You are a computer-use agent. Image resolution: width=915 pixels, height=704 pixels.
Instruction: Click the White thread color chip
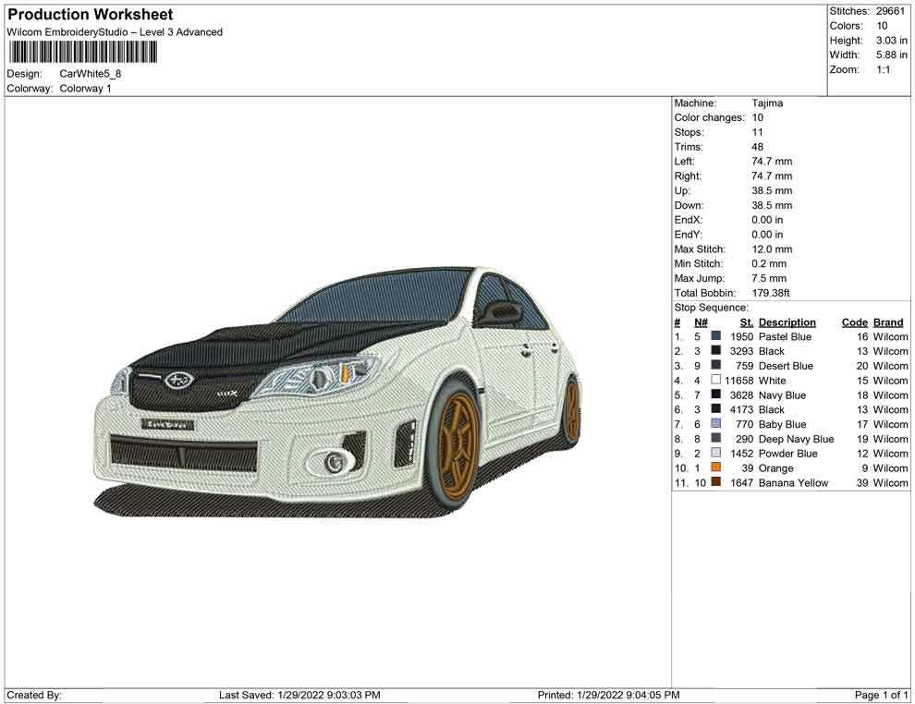coord(714,381)
